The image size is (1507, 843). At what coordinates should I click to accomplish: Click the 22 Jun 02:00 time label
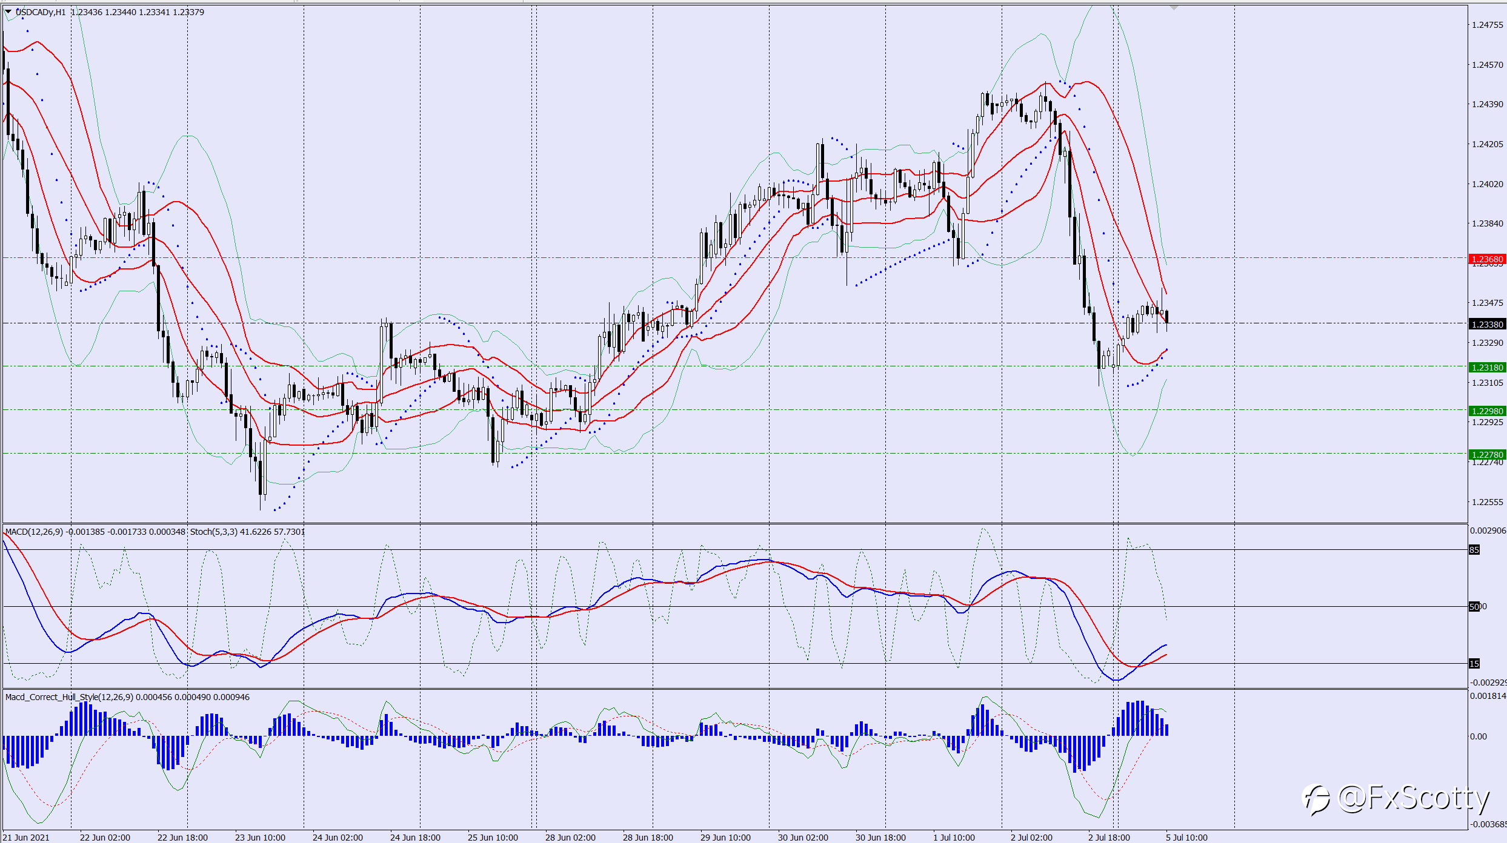pos(105,838)
